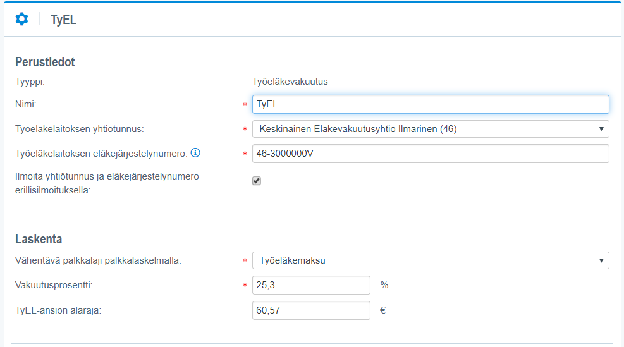Click the Perustiedot section heading
Viewport: 624px width, 347px height.
[x=45, y=62]
